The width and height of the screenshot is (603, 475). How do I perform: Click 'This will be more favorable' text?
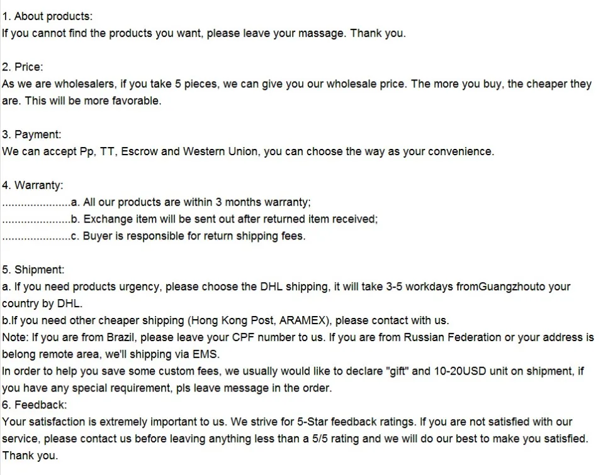(x=93, y=101)
